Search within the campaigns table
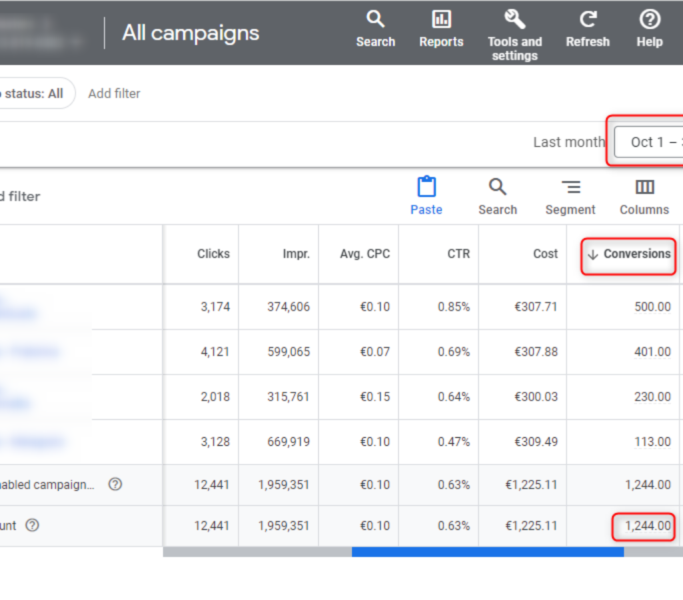This screenshot has height=600, width=683. (x=498, y=196)
